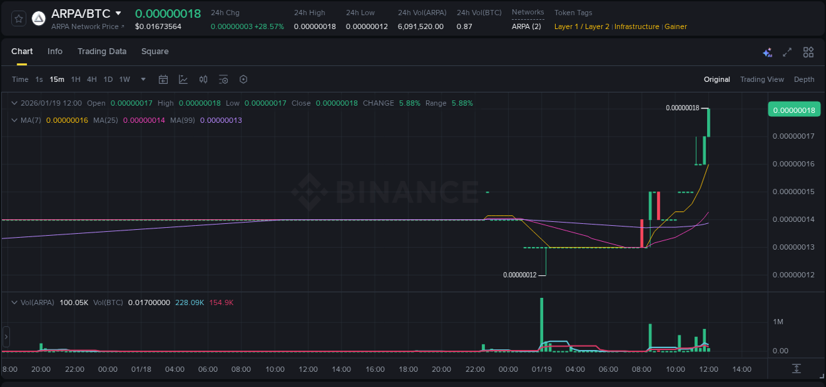Image resolution: width=826 pixels, height=387 pixels.
Task: Open the indicator settings list icon
Action: 223,79
